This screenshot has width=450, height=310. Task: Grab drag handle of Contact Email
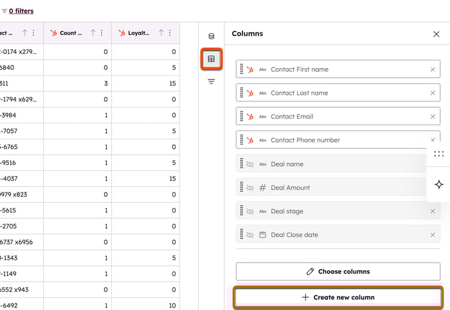[241, 116]
